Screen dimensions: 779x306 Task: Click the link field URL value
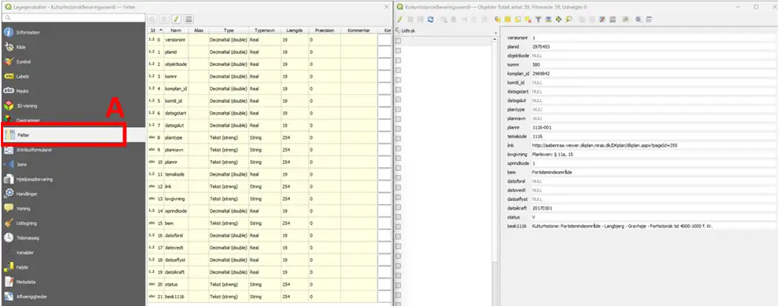pos(605,146)
